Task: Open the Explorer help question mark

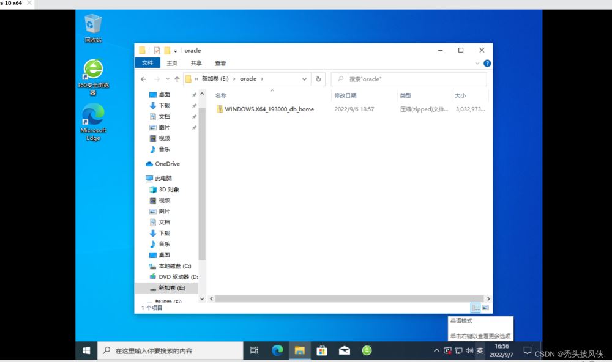Action: (x=487, y=63)
